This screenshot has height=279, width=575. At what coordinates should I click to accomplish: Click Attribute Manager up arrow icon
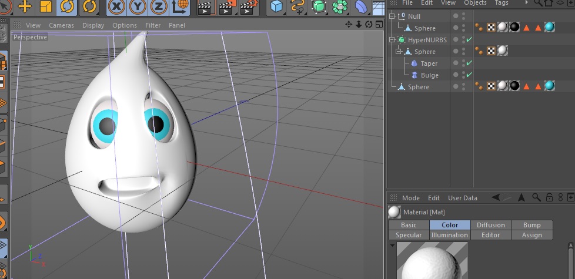point(521,198)
